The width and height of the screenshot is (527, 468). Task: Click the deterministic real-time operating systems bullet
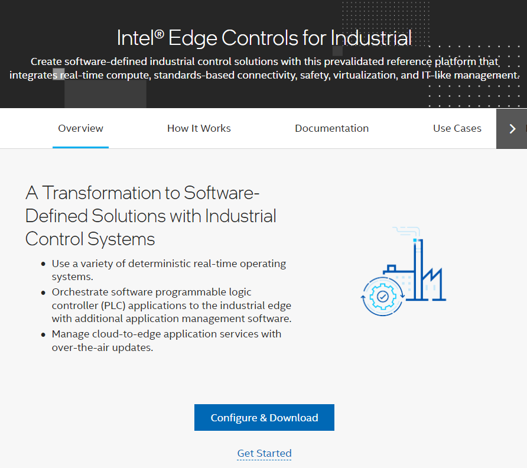click(x=169, y=270)
